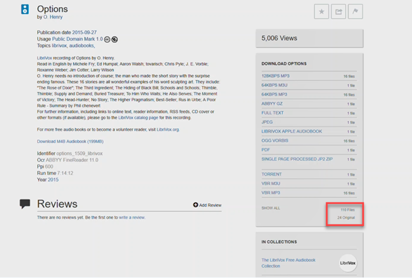This screenshot has width=412, height=278.
Task: Click the Flag item icon
Action: [x=355, y=11]
